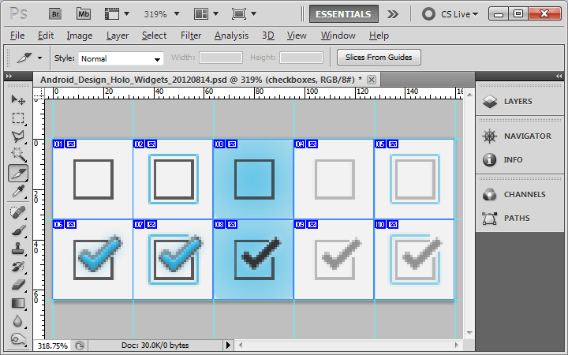Open the Layer menu
The width and height of the screenshot is (568, 355).
tap(118, 35)
